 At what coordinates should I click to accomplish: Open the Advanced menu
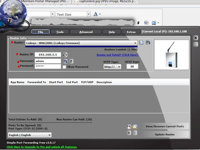click(86, 32)
